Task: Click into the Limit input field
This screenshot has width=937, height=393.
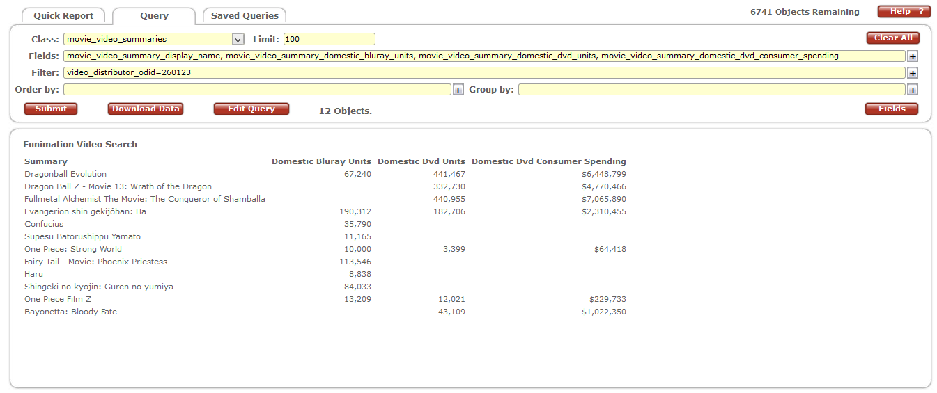Action: [329, 40]
